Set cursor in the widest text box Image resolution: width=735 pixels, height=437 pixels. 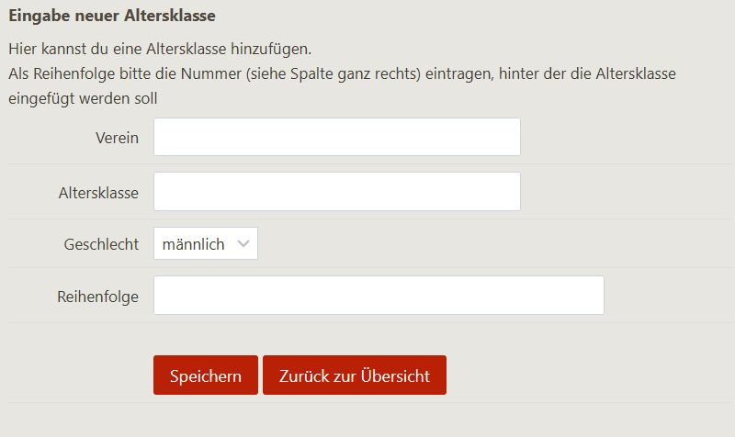click(x=379, y=296)
